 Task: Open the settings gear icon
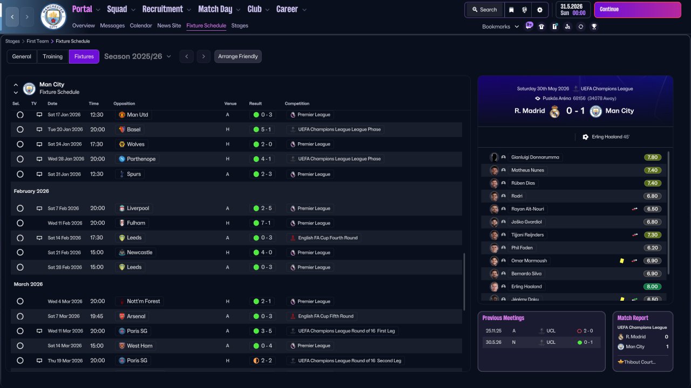pyautogui.click(x=540, y=10)
